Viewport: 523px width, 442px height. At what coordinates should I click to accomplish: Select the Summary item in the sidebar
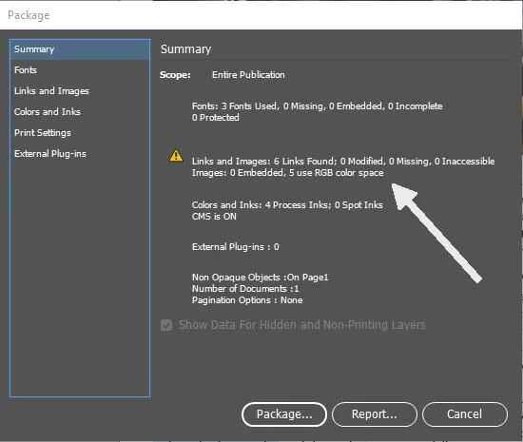80,49
